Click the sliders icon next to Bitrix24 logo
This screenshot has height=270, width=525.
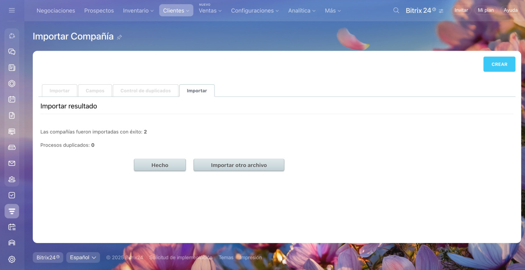[441, 11]
